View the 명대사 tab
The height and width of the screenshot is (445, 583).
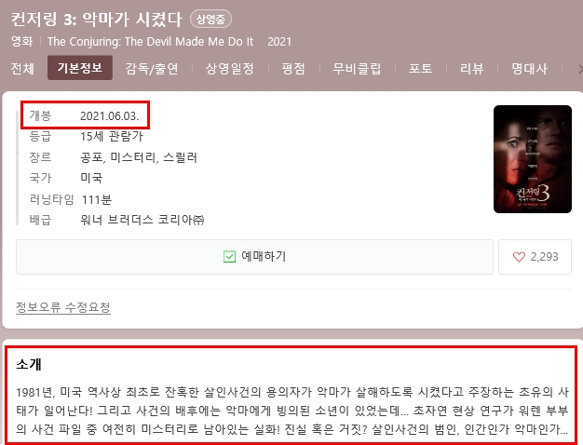click(x=530, y=68)
